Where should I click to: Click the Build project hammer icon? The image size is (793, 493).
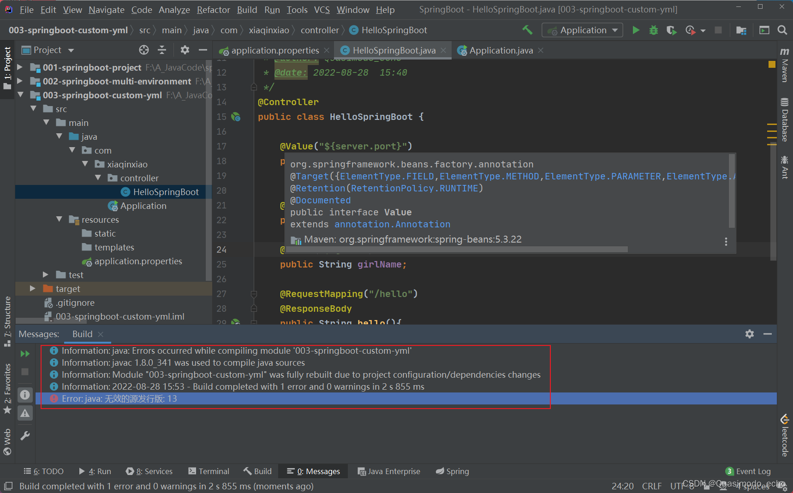527,30
